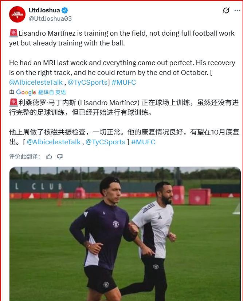Open @AlbicelesteTalk mention in translated text
This screenshot has width=243, height=301.
coord(54,142)
